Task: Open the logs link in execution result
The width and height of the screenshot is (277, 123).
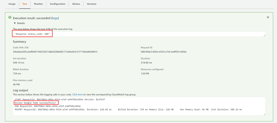Action: 55,18
